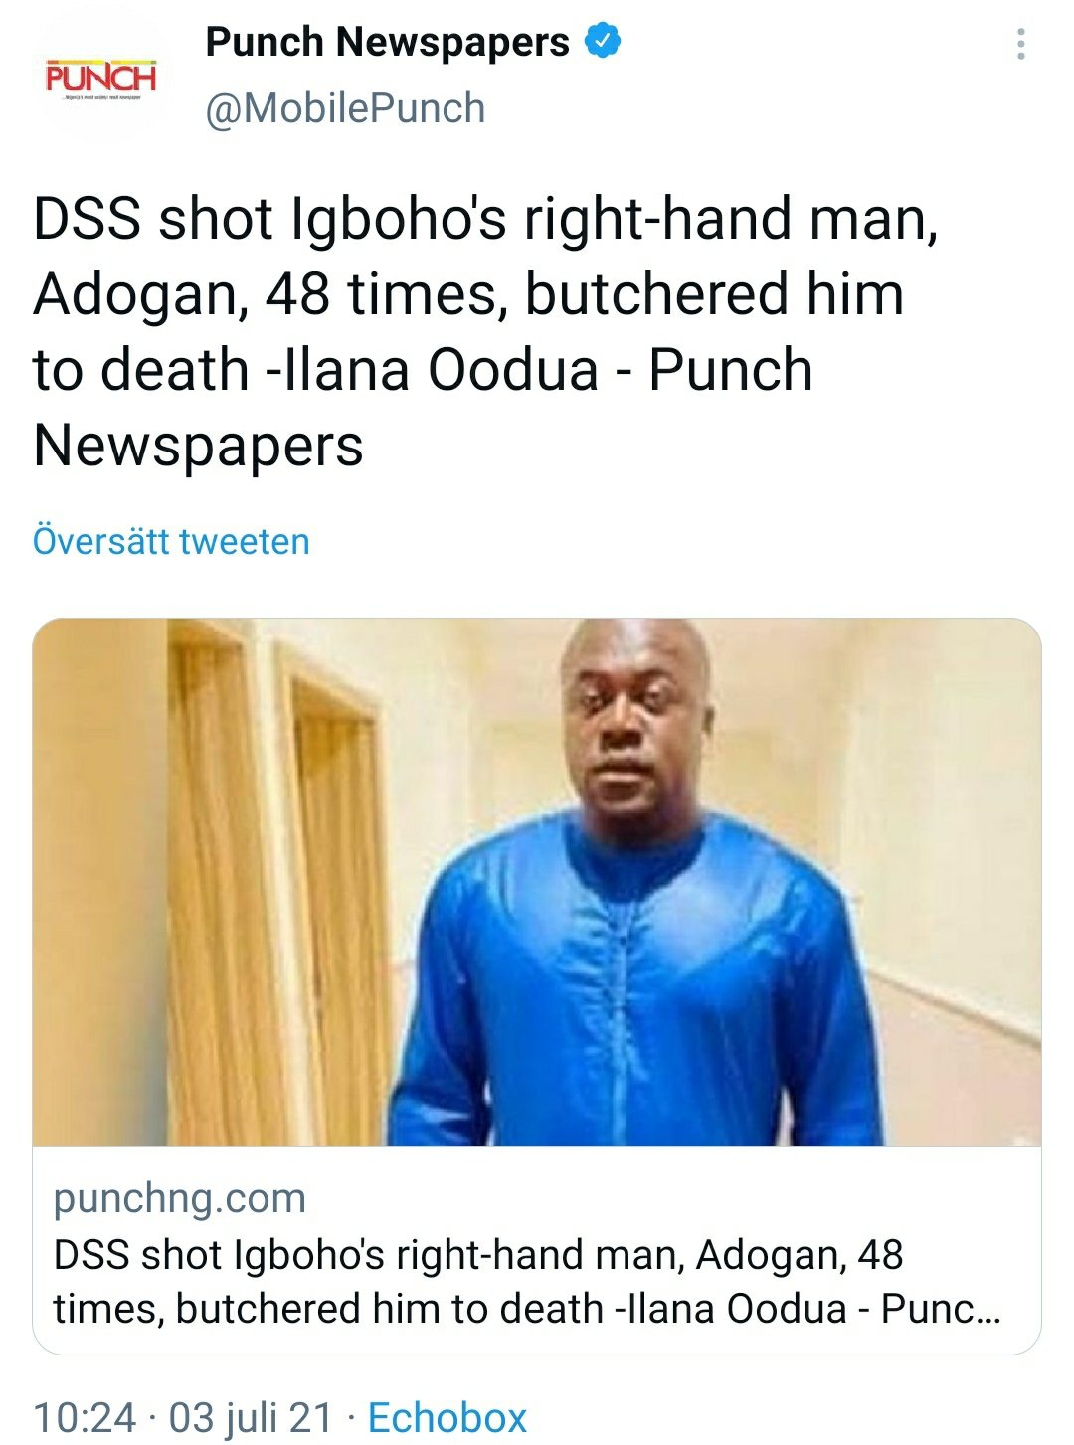Click butchered him in tweet body
This screenshot has height=1445, width=1074.
click(x=714, y=294)
